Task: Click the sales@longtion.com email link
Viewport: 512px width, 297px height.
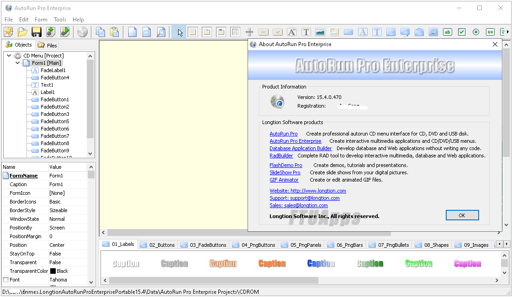Action: 298,205
